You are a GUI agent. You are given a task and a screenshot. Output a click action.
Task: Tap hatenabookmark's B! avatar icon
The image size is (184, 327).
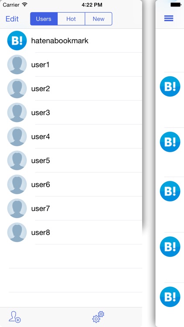pyautogui.click(x=17, y=41)
